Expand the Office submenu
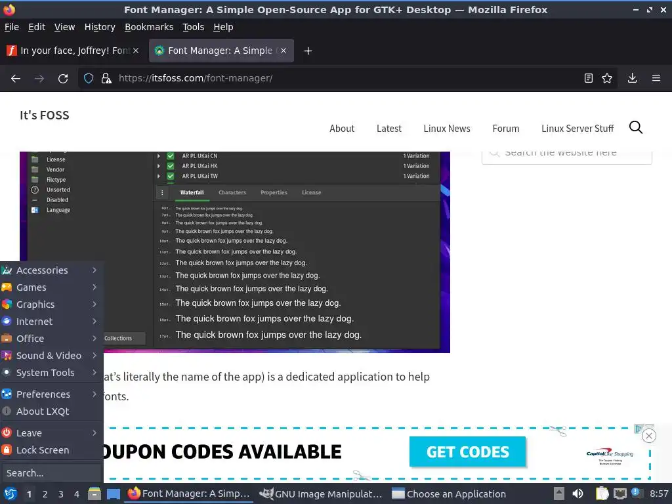 pyautogui.click(x=51, y=339)
